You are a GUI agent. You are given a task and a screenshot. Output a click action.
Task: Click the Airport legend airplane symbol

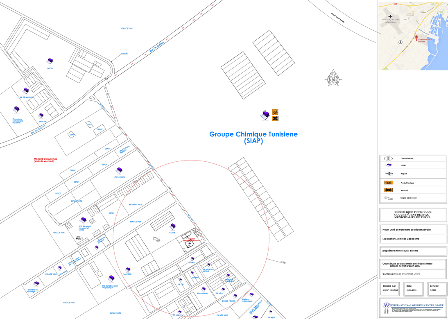389,173
